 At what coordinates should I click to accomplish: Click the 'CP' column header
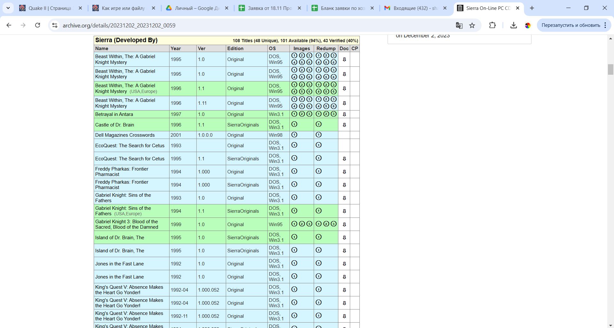[355, 49]
